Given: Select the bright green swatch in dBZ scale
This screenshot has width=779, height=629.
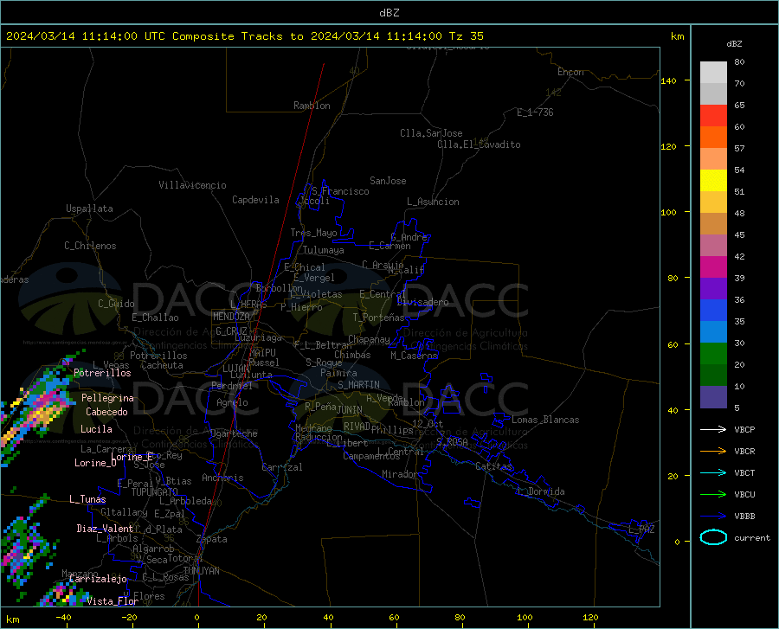Looking at the screenshot, I should 713,354.
